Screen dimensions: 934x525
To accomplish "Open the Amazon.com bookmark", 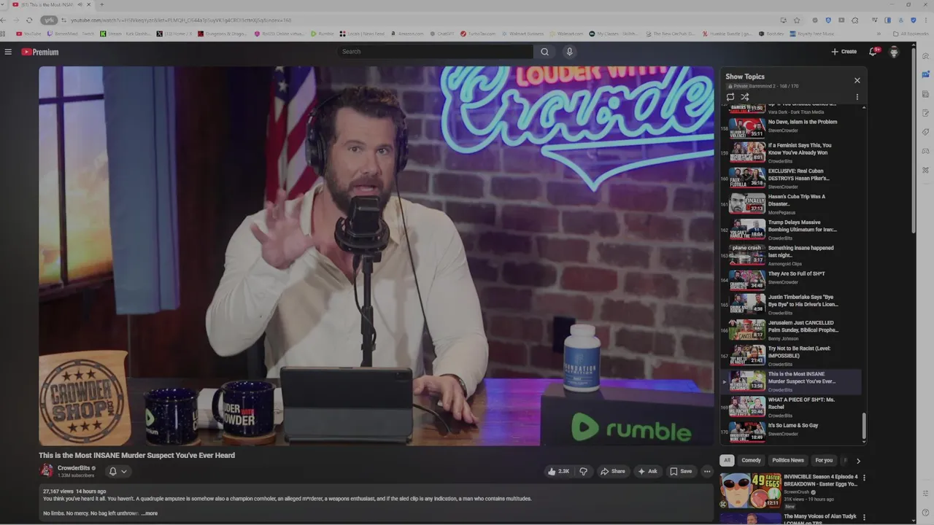I will tap(407, 34).
